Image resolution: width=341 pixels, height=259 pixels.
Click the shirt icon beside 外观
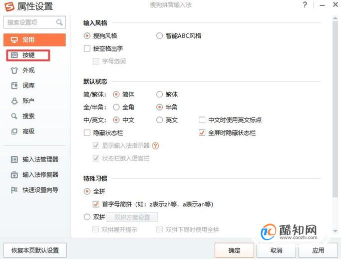point(14,70)
